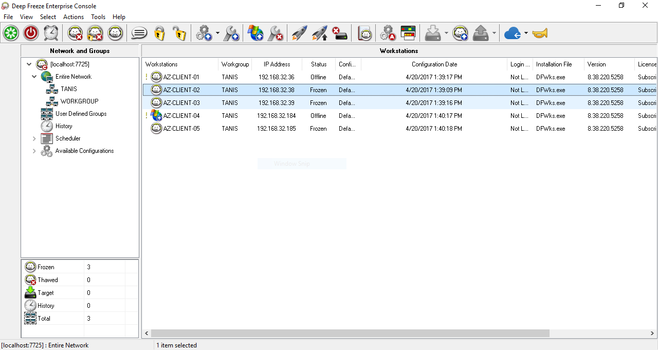The width and height of the screenshot is (658, 350).
Task: Open the Tools menu
Action: coord(98,17)
